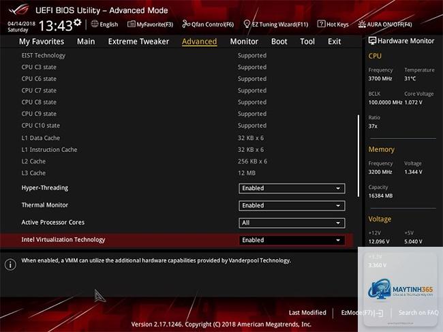
Task: Click the 1.072 V core voltage value
Action: click(413, 102)
